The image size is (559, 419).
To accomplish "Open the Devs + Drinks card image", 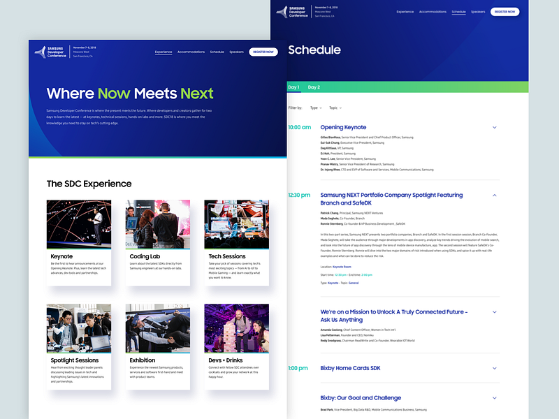I will [x=237, y=328].
